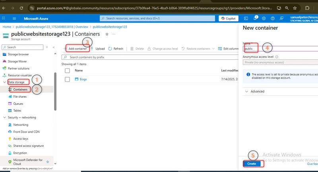Click the Add container toolbar button
318x172 pixels.
[78, 49]
